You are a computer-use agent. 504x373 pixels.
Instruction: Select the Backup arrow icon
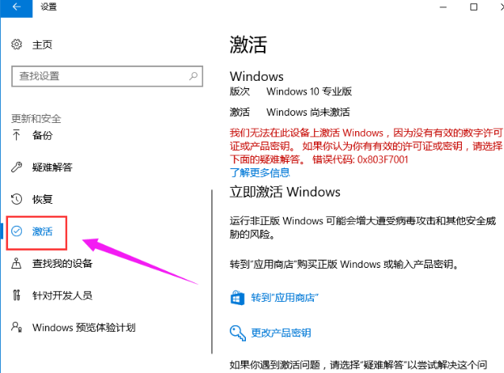coord(16,135)
